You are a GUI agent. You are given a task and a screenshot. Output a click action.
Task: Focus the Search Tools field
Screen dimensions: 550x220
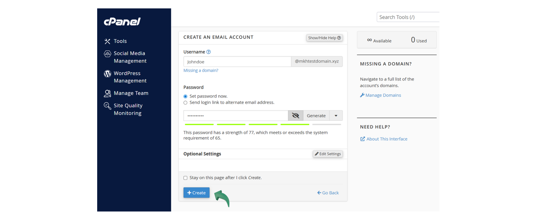[408, 17]
